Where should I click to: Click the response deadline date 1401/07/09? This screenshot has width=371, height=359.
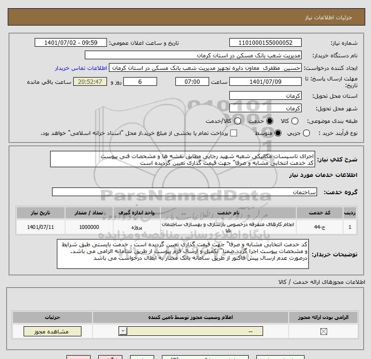pos(265,81)
